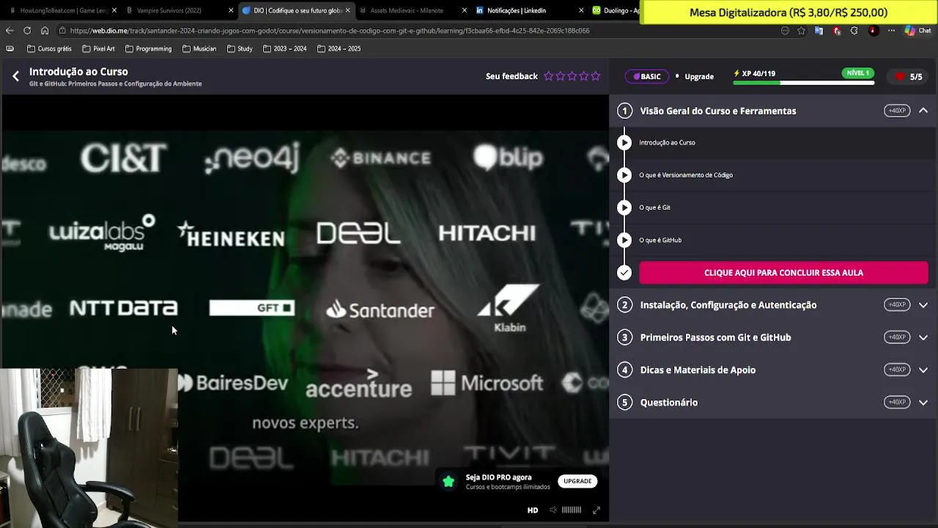Click the Upgrade link near BASIC
Viewport: 938px width, 528px height.
pos(699,77)
